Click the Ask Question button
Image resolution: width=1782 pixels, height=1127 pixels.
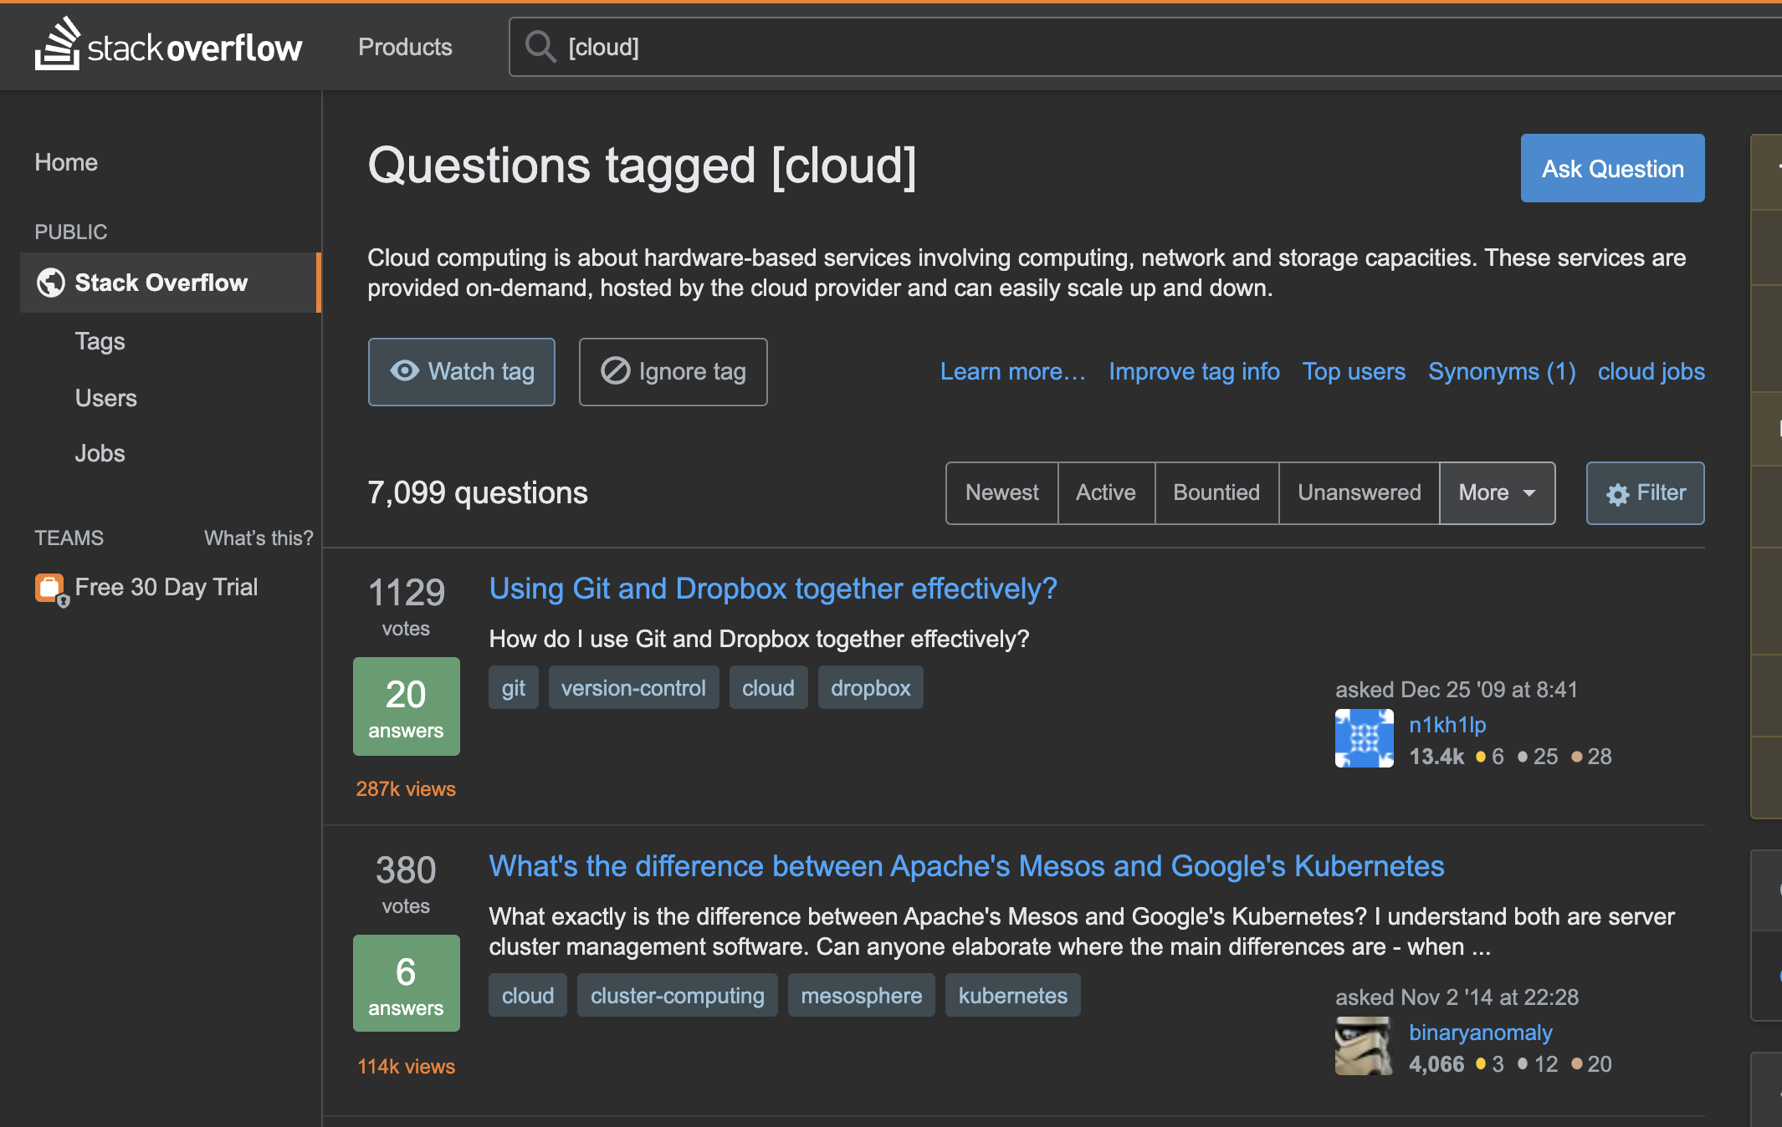1611,168
